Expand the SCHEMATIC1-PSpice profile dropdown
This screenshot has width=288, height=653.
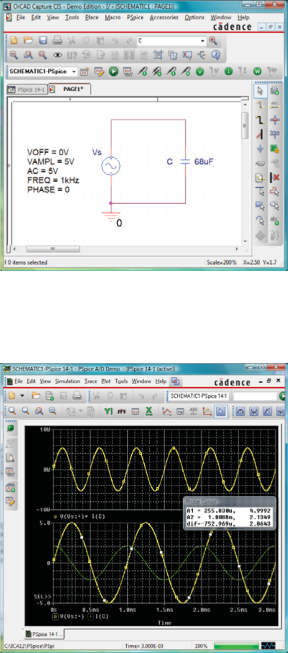click(42, 72)
